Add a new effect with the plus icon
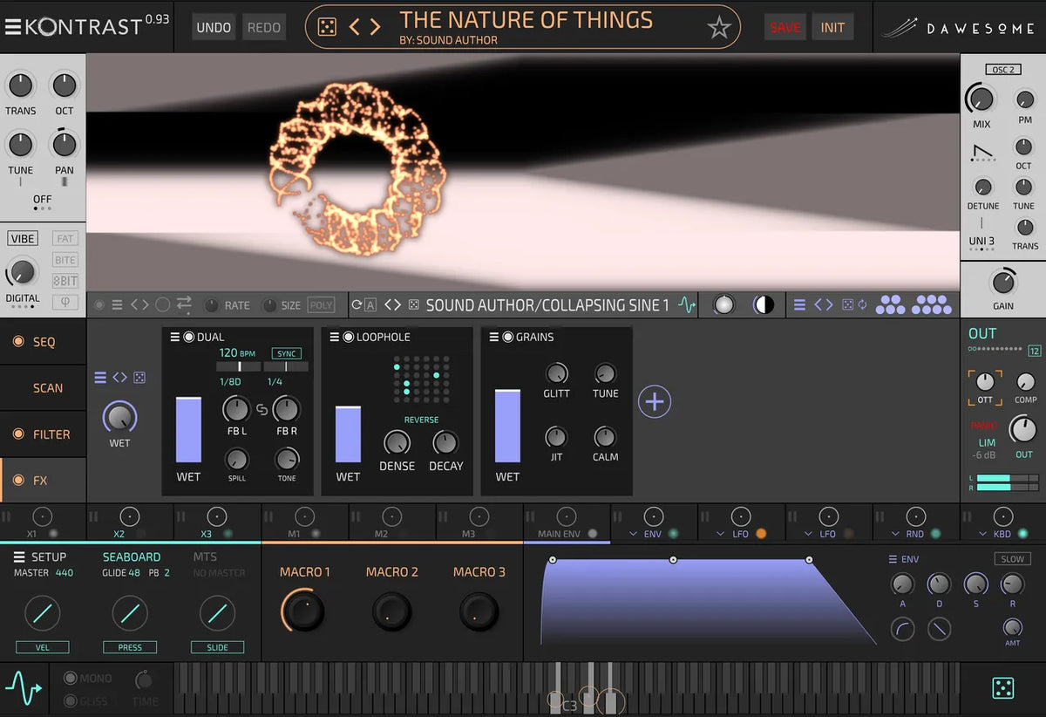The height and width of the screenshot is (717, 1046). [655, 401]
